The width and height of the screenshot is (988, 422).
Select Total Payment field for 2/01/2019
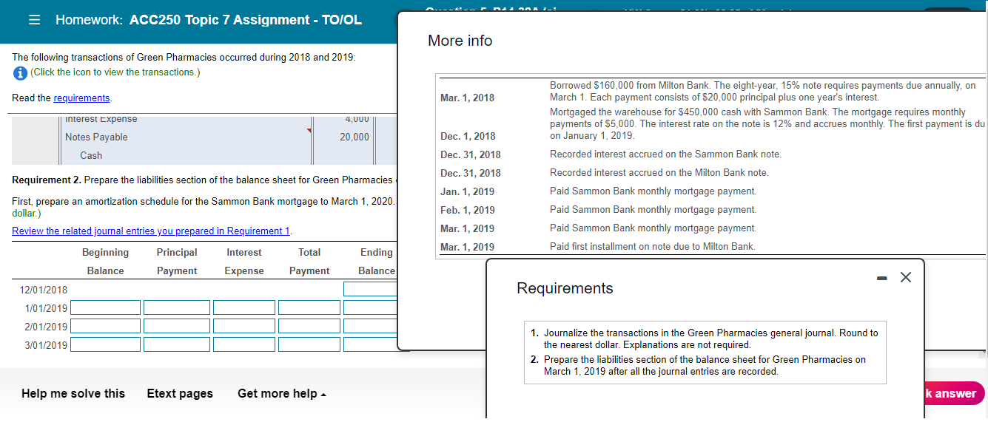coord(309,326)
